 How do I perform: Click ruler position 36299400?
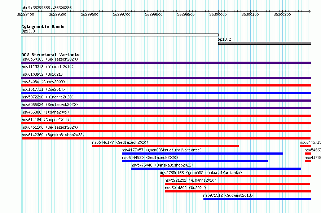(x=25, y=14)
